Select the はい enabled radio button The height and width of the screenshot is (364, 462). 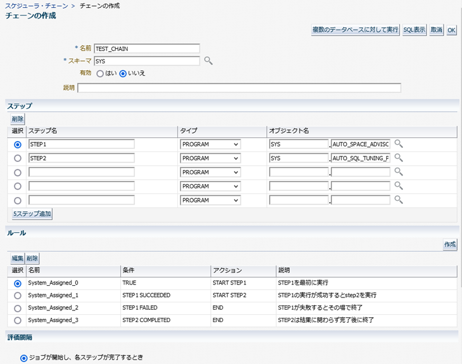click(x=100, y=73)
